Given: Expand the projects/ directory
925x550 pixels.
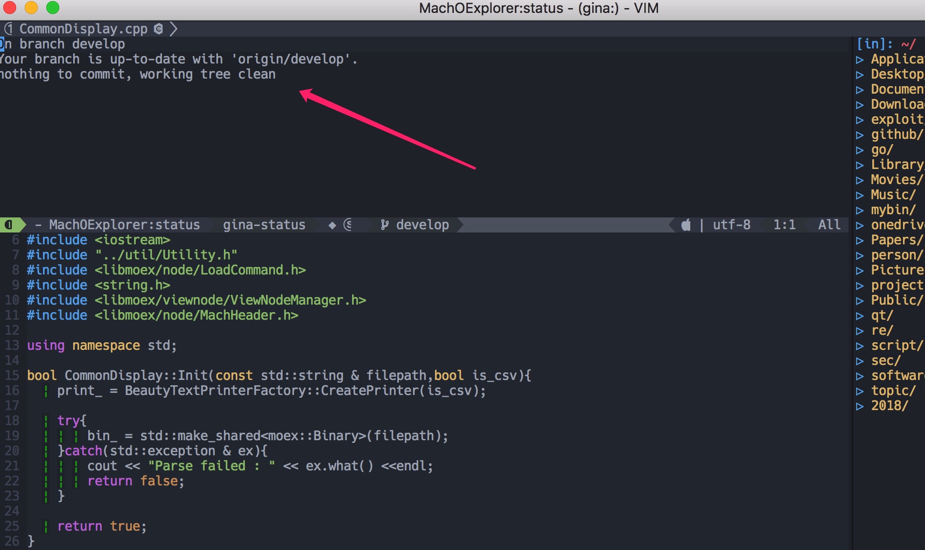Looking at the screenshot, I should [860, 286].
